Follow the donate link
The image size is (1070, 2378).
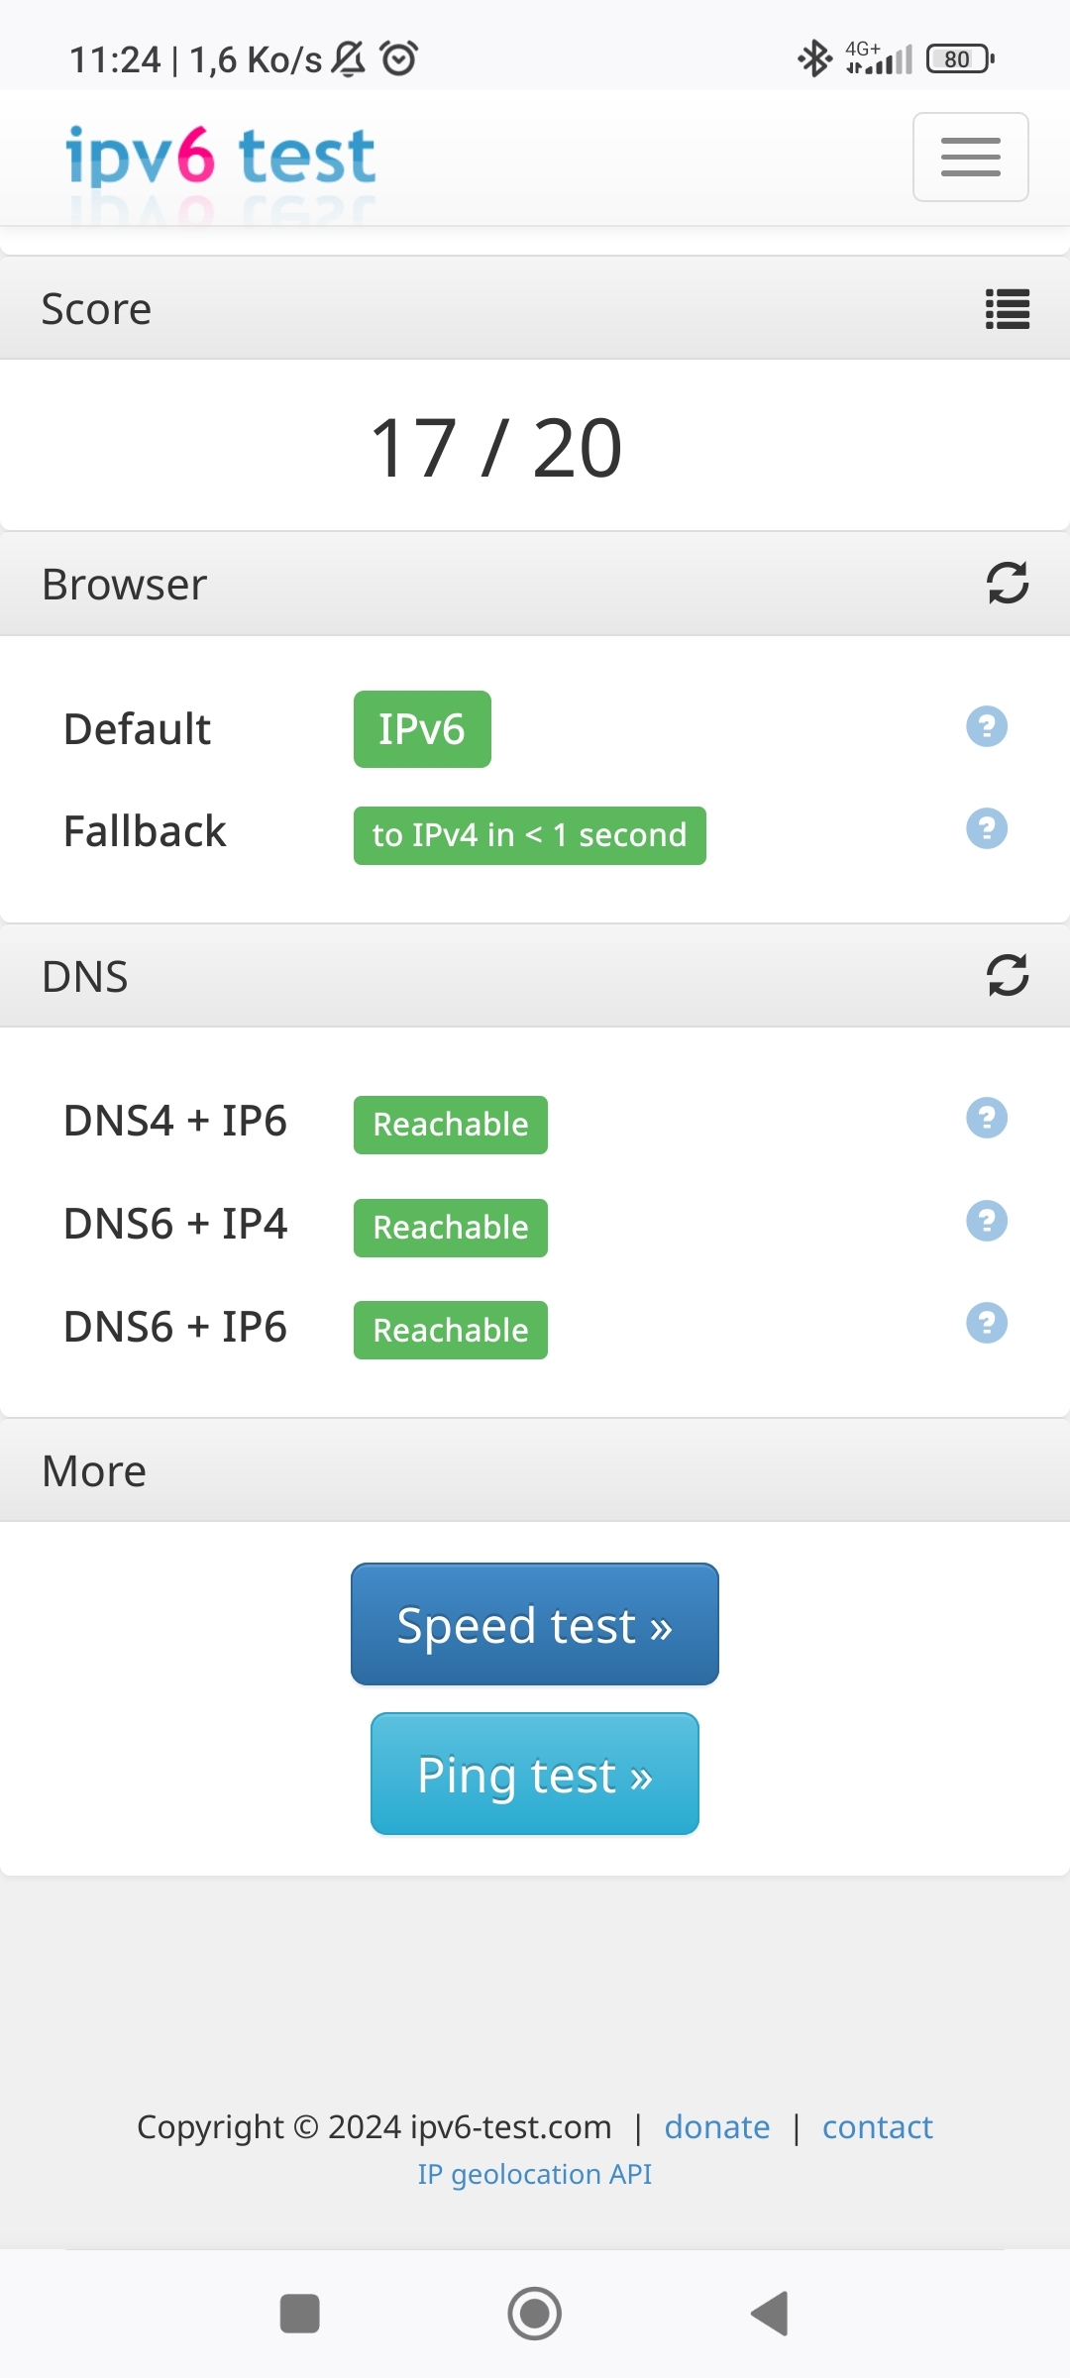click(x=716, y=2127)
